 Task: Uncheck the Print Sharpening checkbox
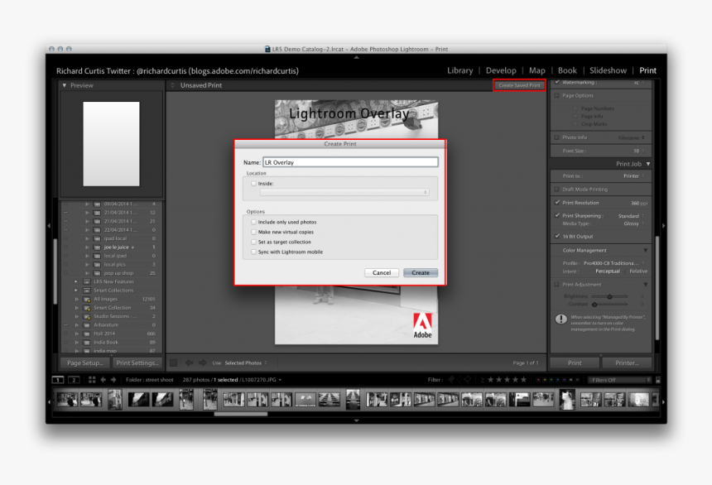(x=556, y=215)
